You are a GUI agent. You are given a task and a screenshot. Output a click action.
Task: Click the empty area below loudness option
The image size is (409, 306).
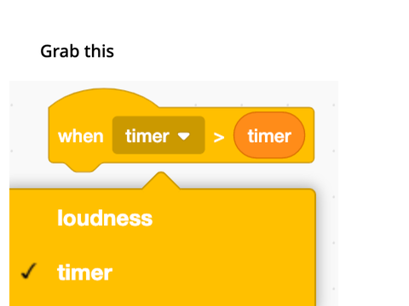click(163, 244)
